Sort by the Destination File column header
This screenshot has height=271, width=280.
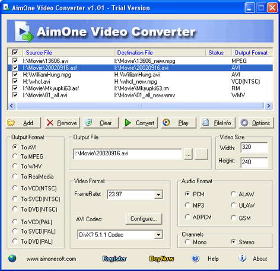tap(160, 53)
